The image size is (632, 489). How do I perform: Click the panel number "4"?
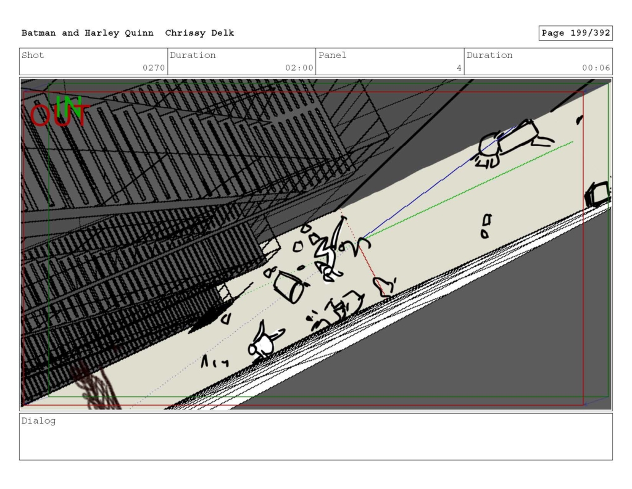(459, 68)
